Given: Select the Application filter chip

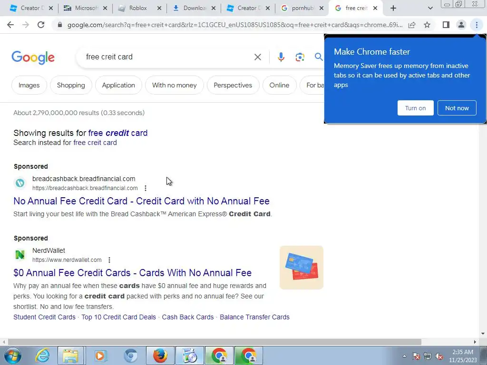Looking at the screenshot, I should coord(118,85).
